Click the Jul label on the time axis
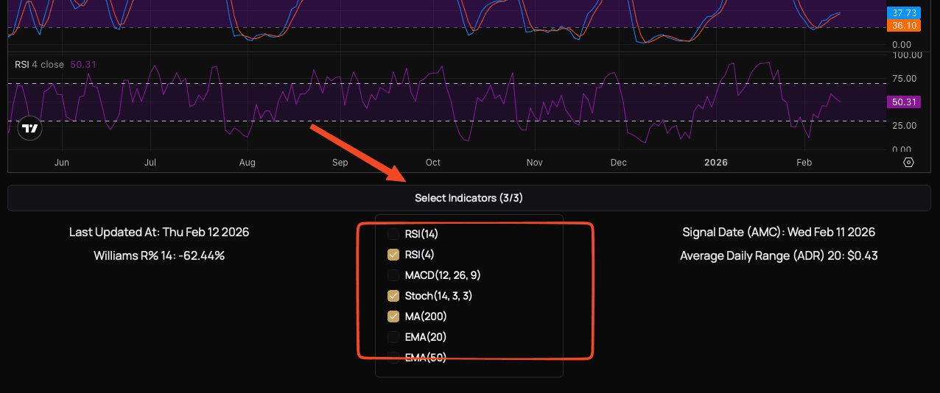Screen dimensions: 940x393 coord(150,163)
